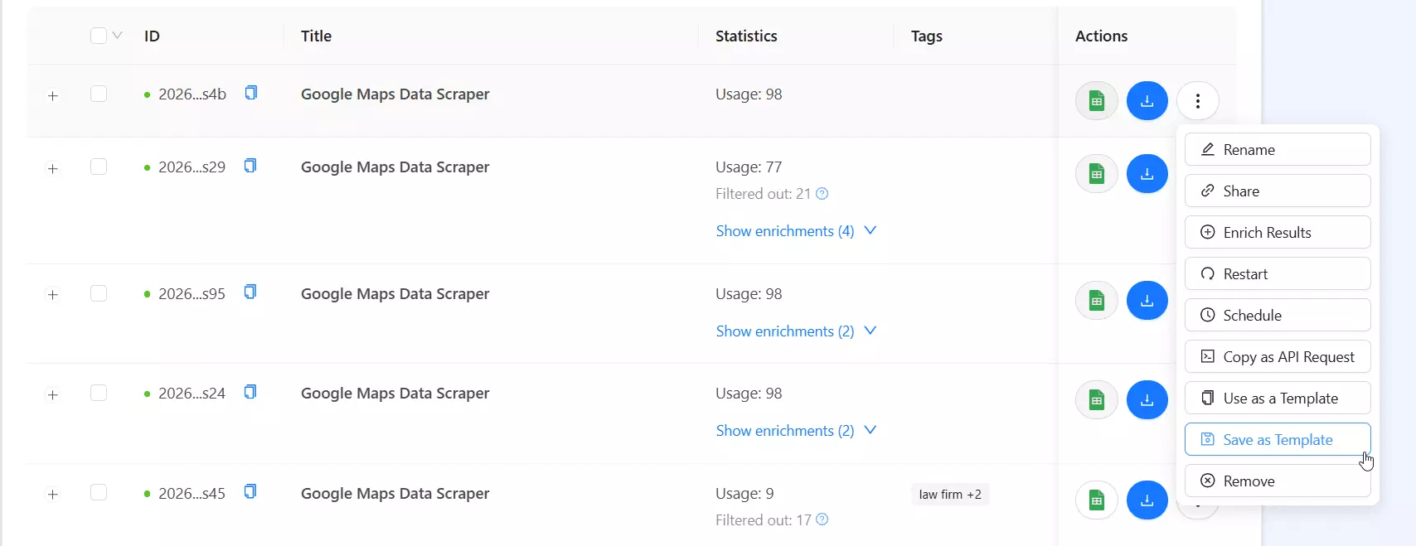Open Google Sheets export for 2026...s29 row
The width and height of the screenshot is (1416, 546).
1097,174
